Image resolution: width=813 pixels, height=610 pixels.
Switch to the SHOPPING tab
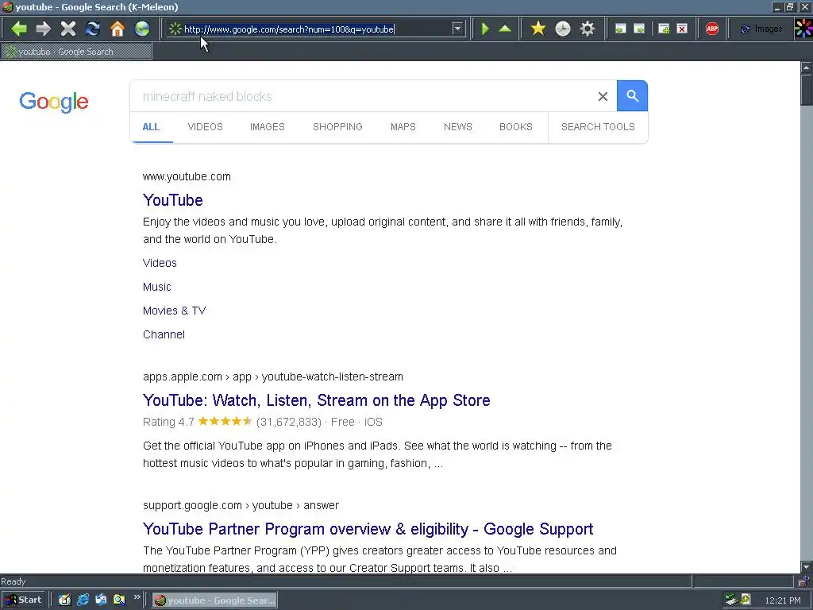[x=337, y=127]
